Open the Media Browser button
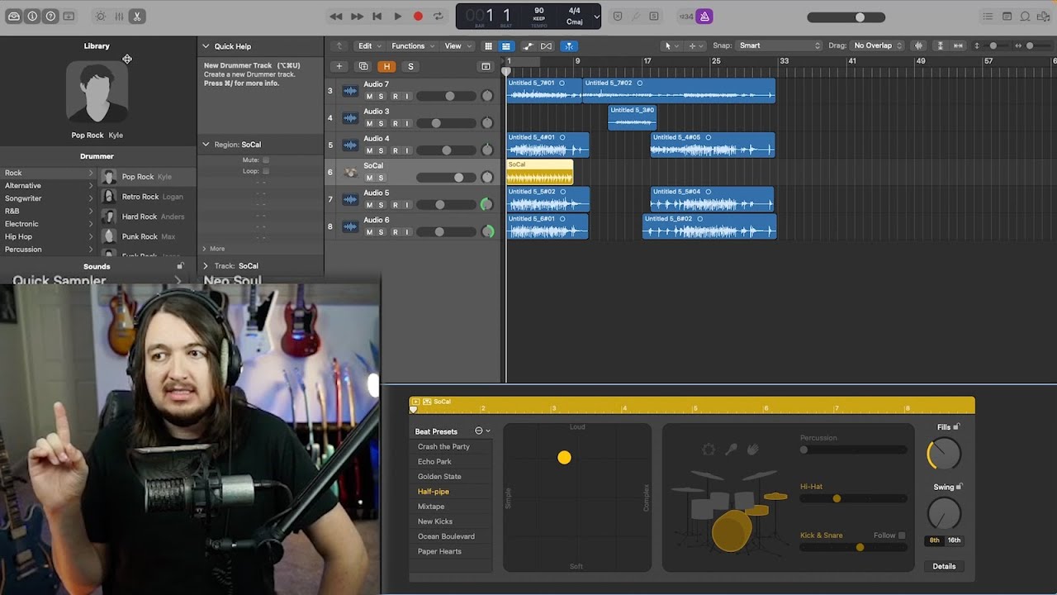 [1043, 16]
